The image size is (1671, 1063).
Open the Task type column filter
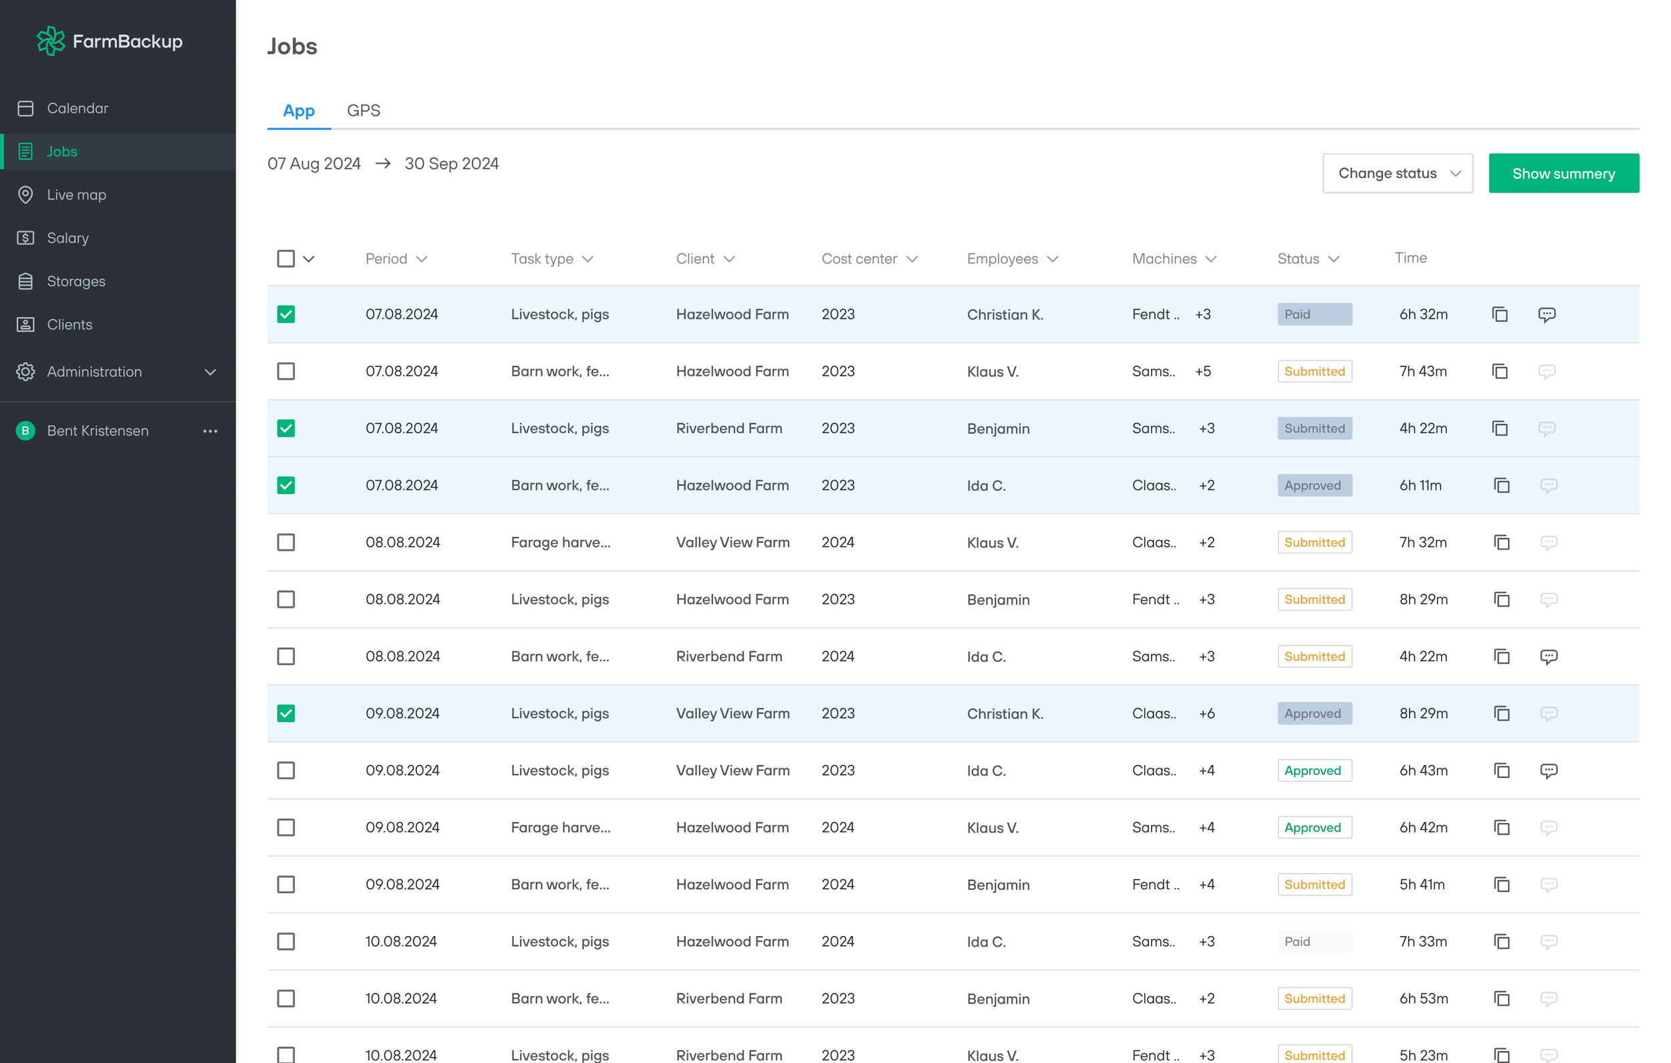tap(587, 259)
